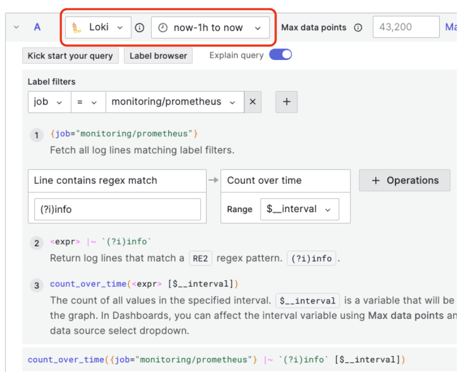The width and height of the screenshot is (464, 380).
Task: Open the $__interval Range dropdown
Action: pos(299,209)
